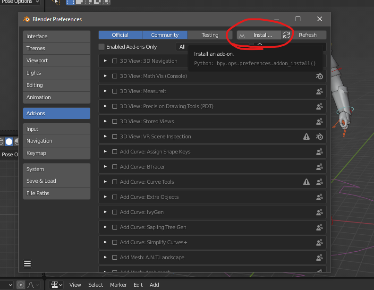Image resolution: width=374 pixels, height=290 pixels.
Task: Open proportional falloff curve icon in bottom bar
Action: pos(33,285)
